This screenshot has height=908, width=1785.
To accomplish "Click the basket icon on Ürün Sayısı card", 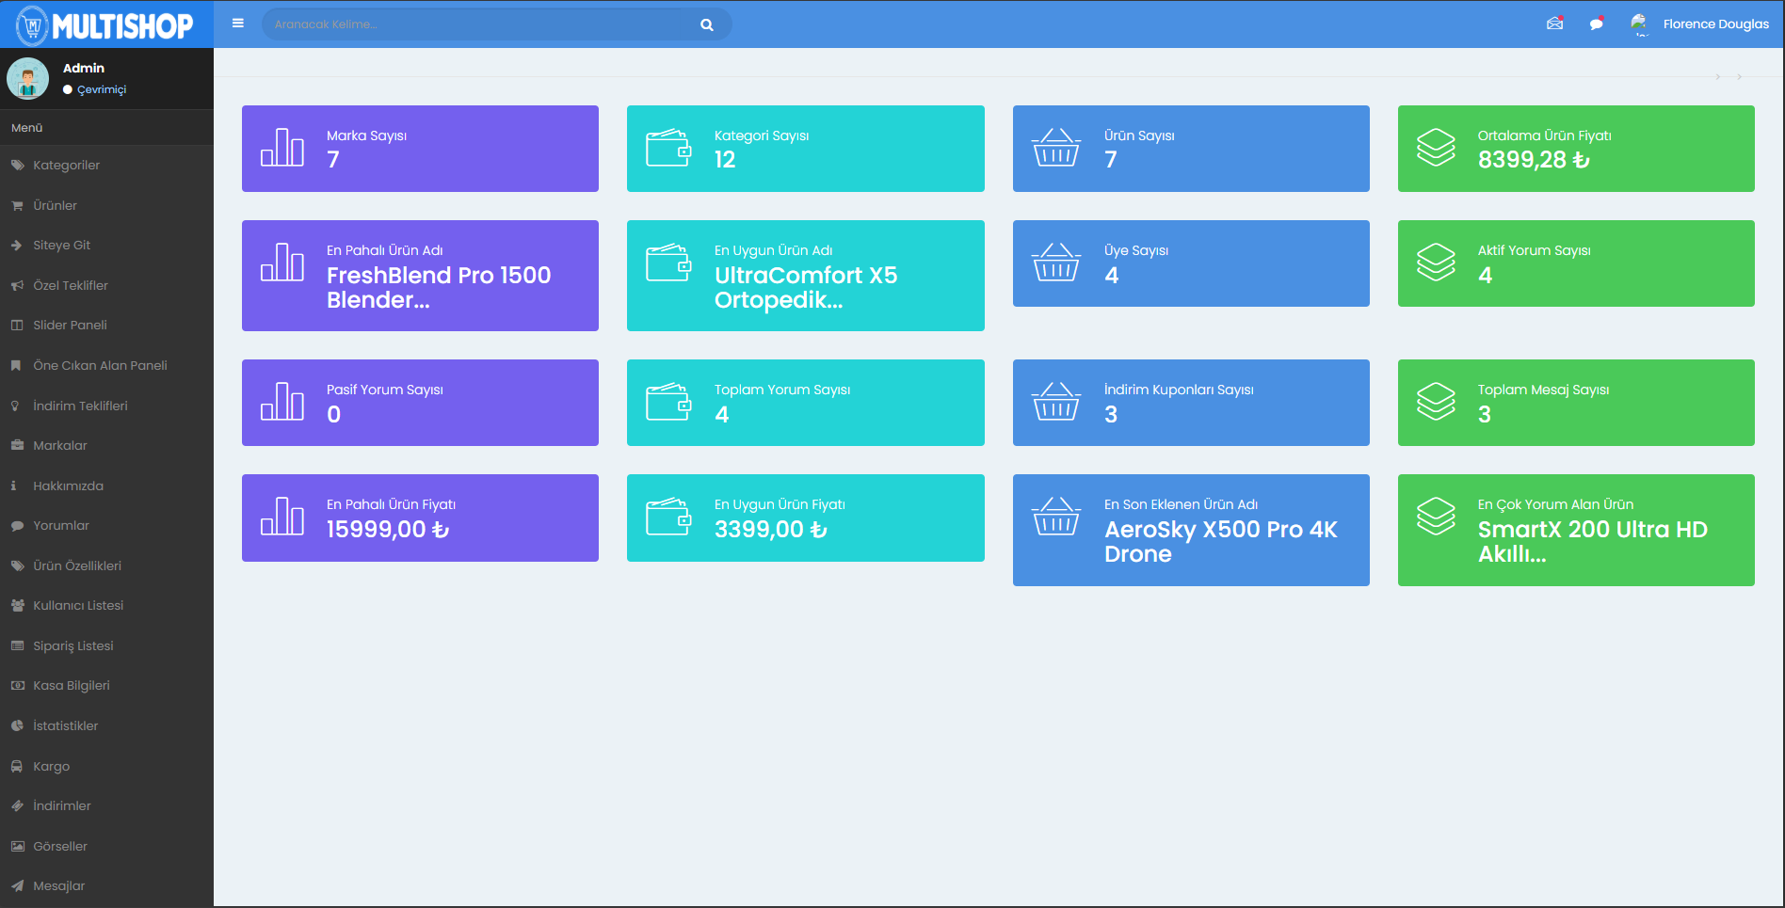I will pos(1055,148).
